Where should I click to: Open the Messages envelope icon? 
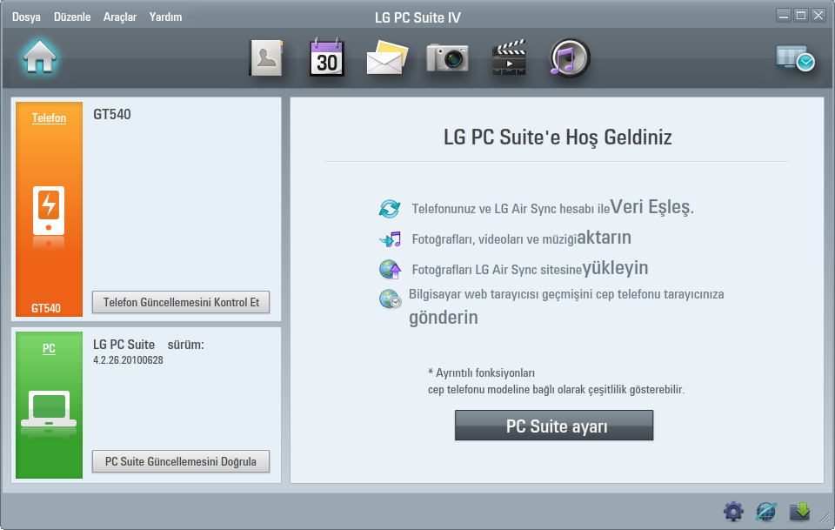point(387,57)
